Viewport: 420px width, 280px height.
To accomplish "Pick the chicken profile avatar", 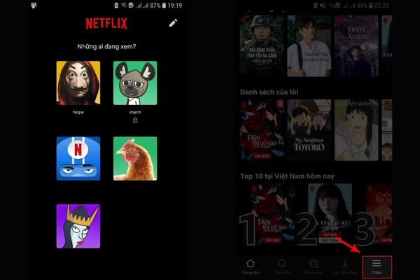I will click(135, 158).
